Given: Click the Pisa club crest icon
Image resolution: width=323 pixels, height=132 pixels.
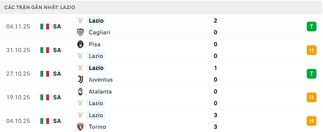Looking at the screenshot, I should pyautogui.click(x=80, y=44).
